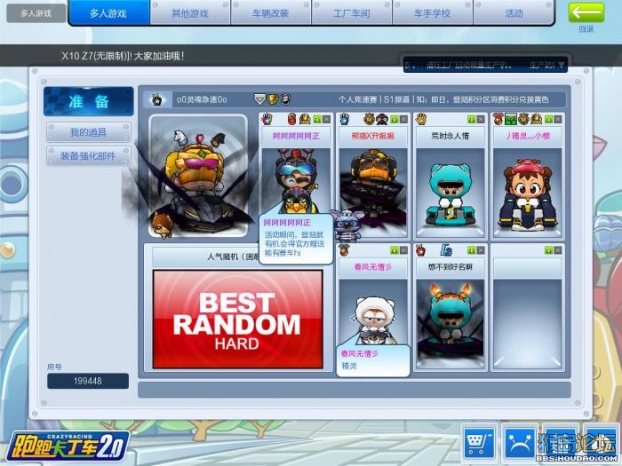Click the gold helmet badge on 阿阿阿阿阿正 slot
The height and width of the screenshot is (466, 622).
[305, 119]
